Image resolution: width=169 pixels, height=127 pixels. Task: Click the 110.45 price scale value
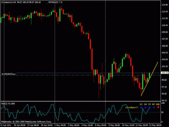pos(165,25)
